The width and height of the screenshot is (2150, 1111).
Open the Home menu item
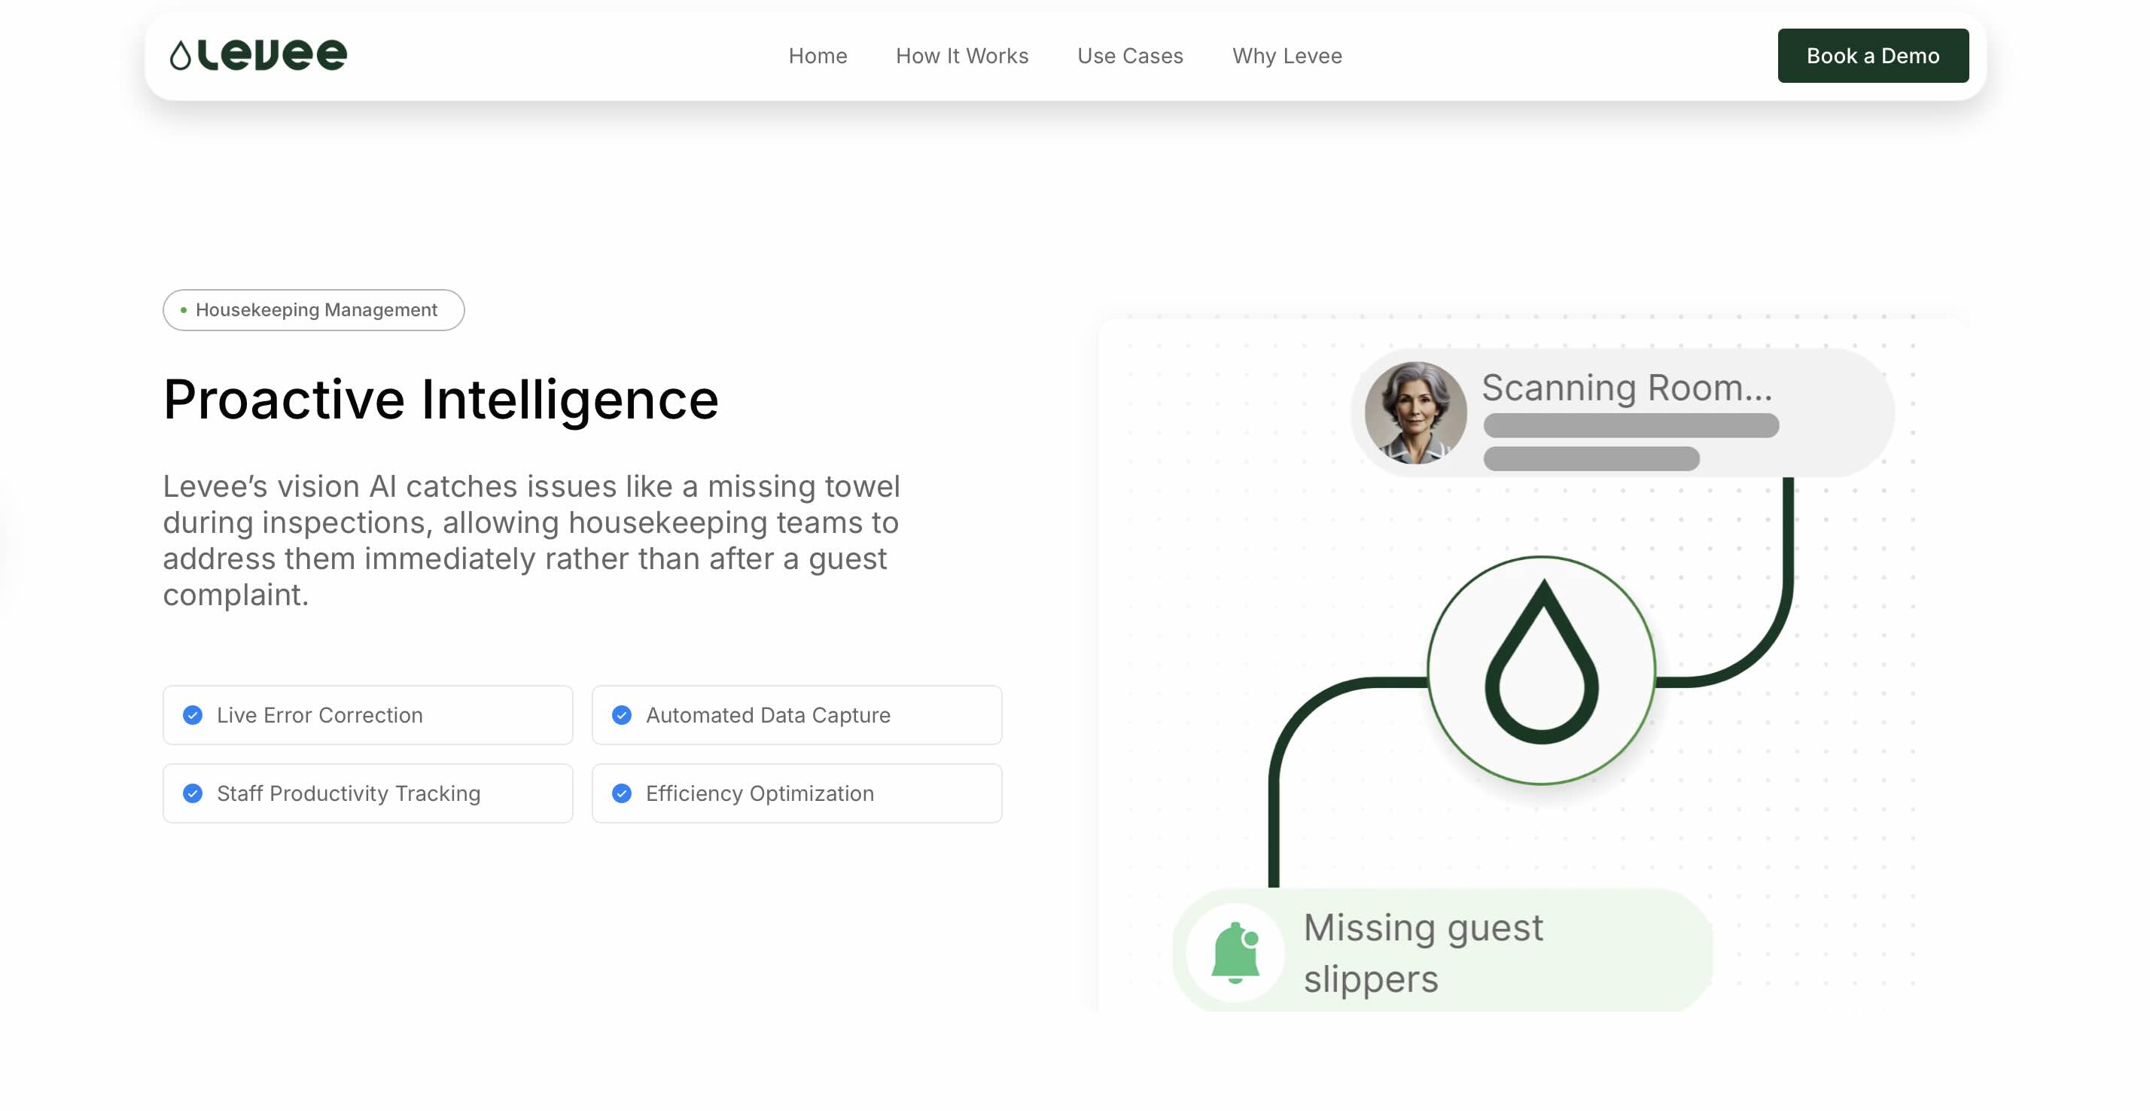(x=817, y=56)
